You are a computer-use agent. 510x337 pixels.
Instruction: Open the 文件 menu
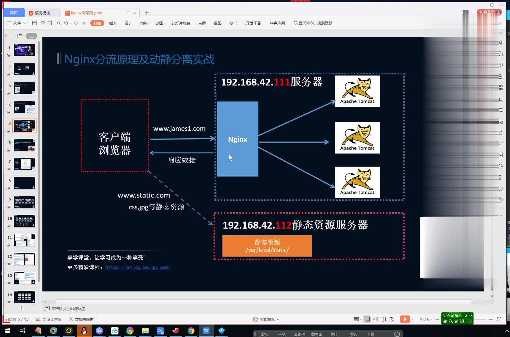click(17, 23)
